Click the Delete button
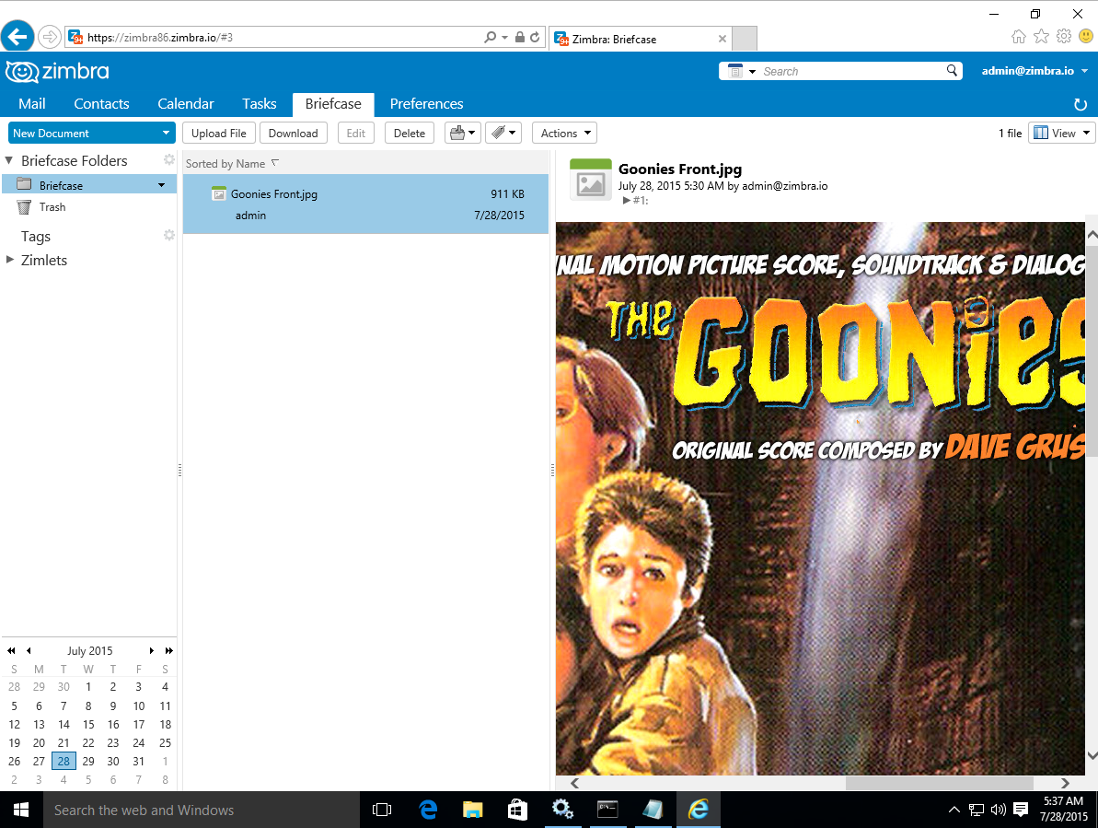 point(409,134)
